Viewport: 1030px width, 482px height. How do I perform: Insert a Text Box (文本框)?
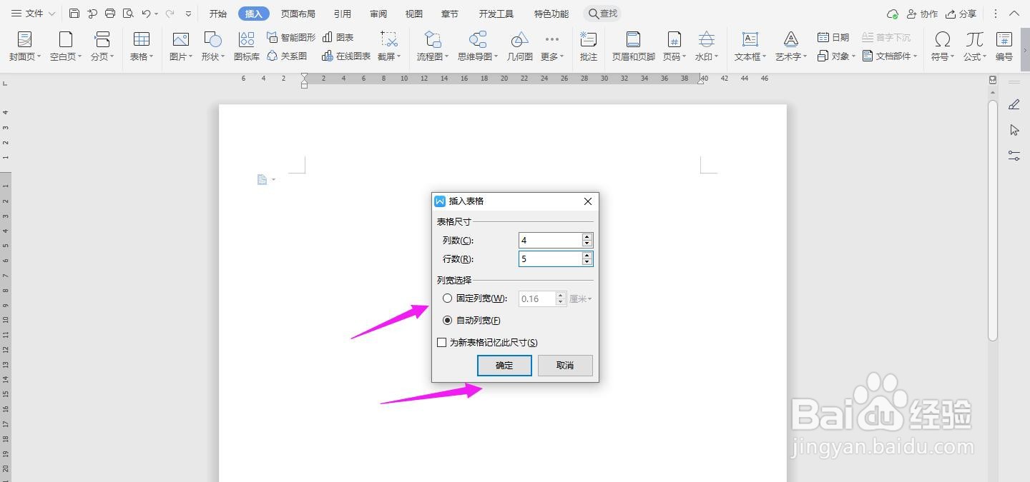(750, 46)
